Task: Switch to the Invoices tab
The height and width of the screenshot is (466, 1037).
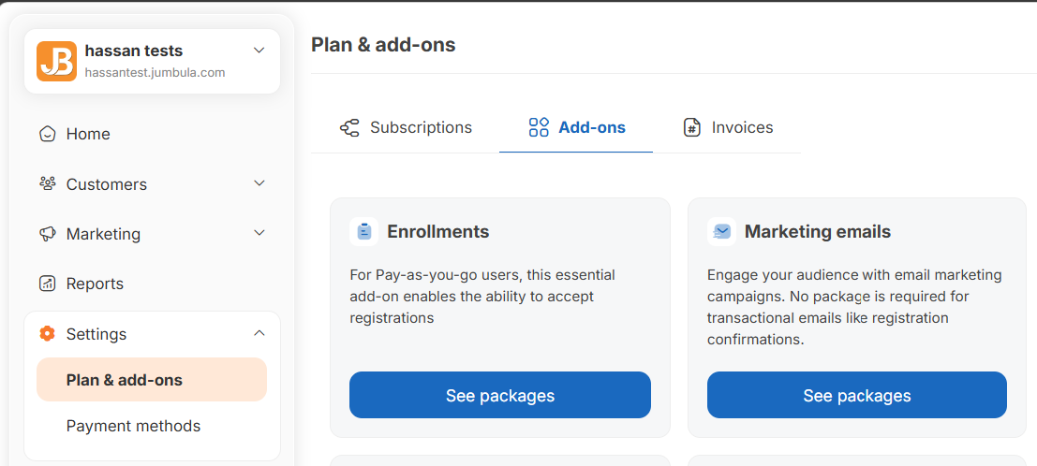Action: pos(742,127)
